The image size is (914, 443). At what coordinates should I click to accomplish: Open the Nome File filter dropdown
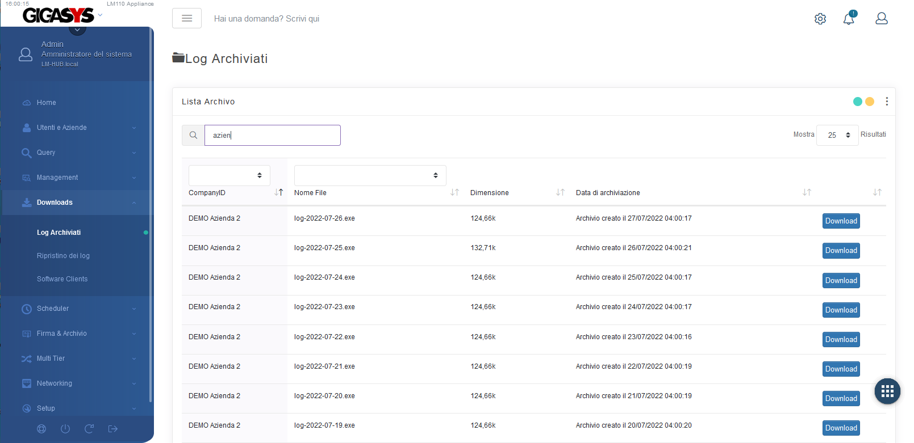[370, 175]
